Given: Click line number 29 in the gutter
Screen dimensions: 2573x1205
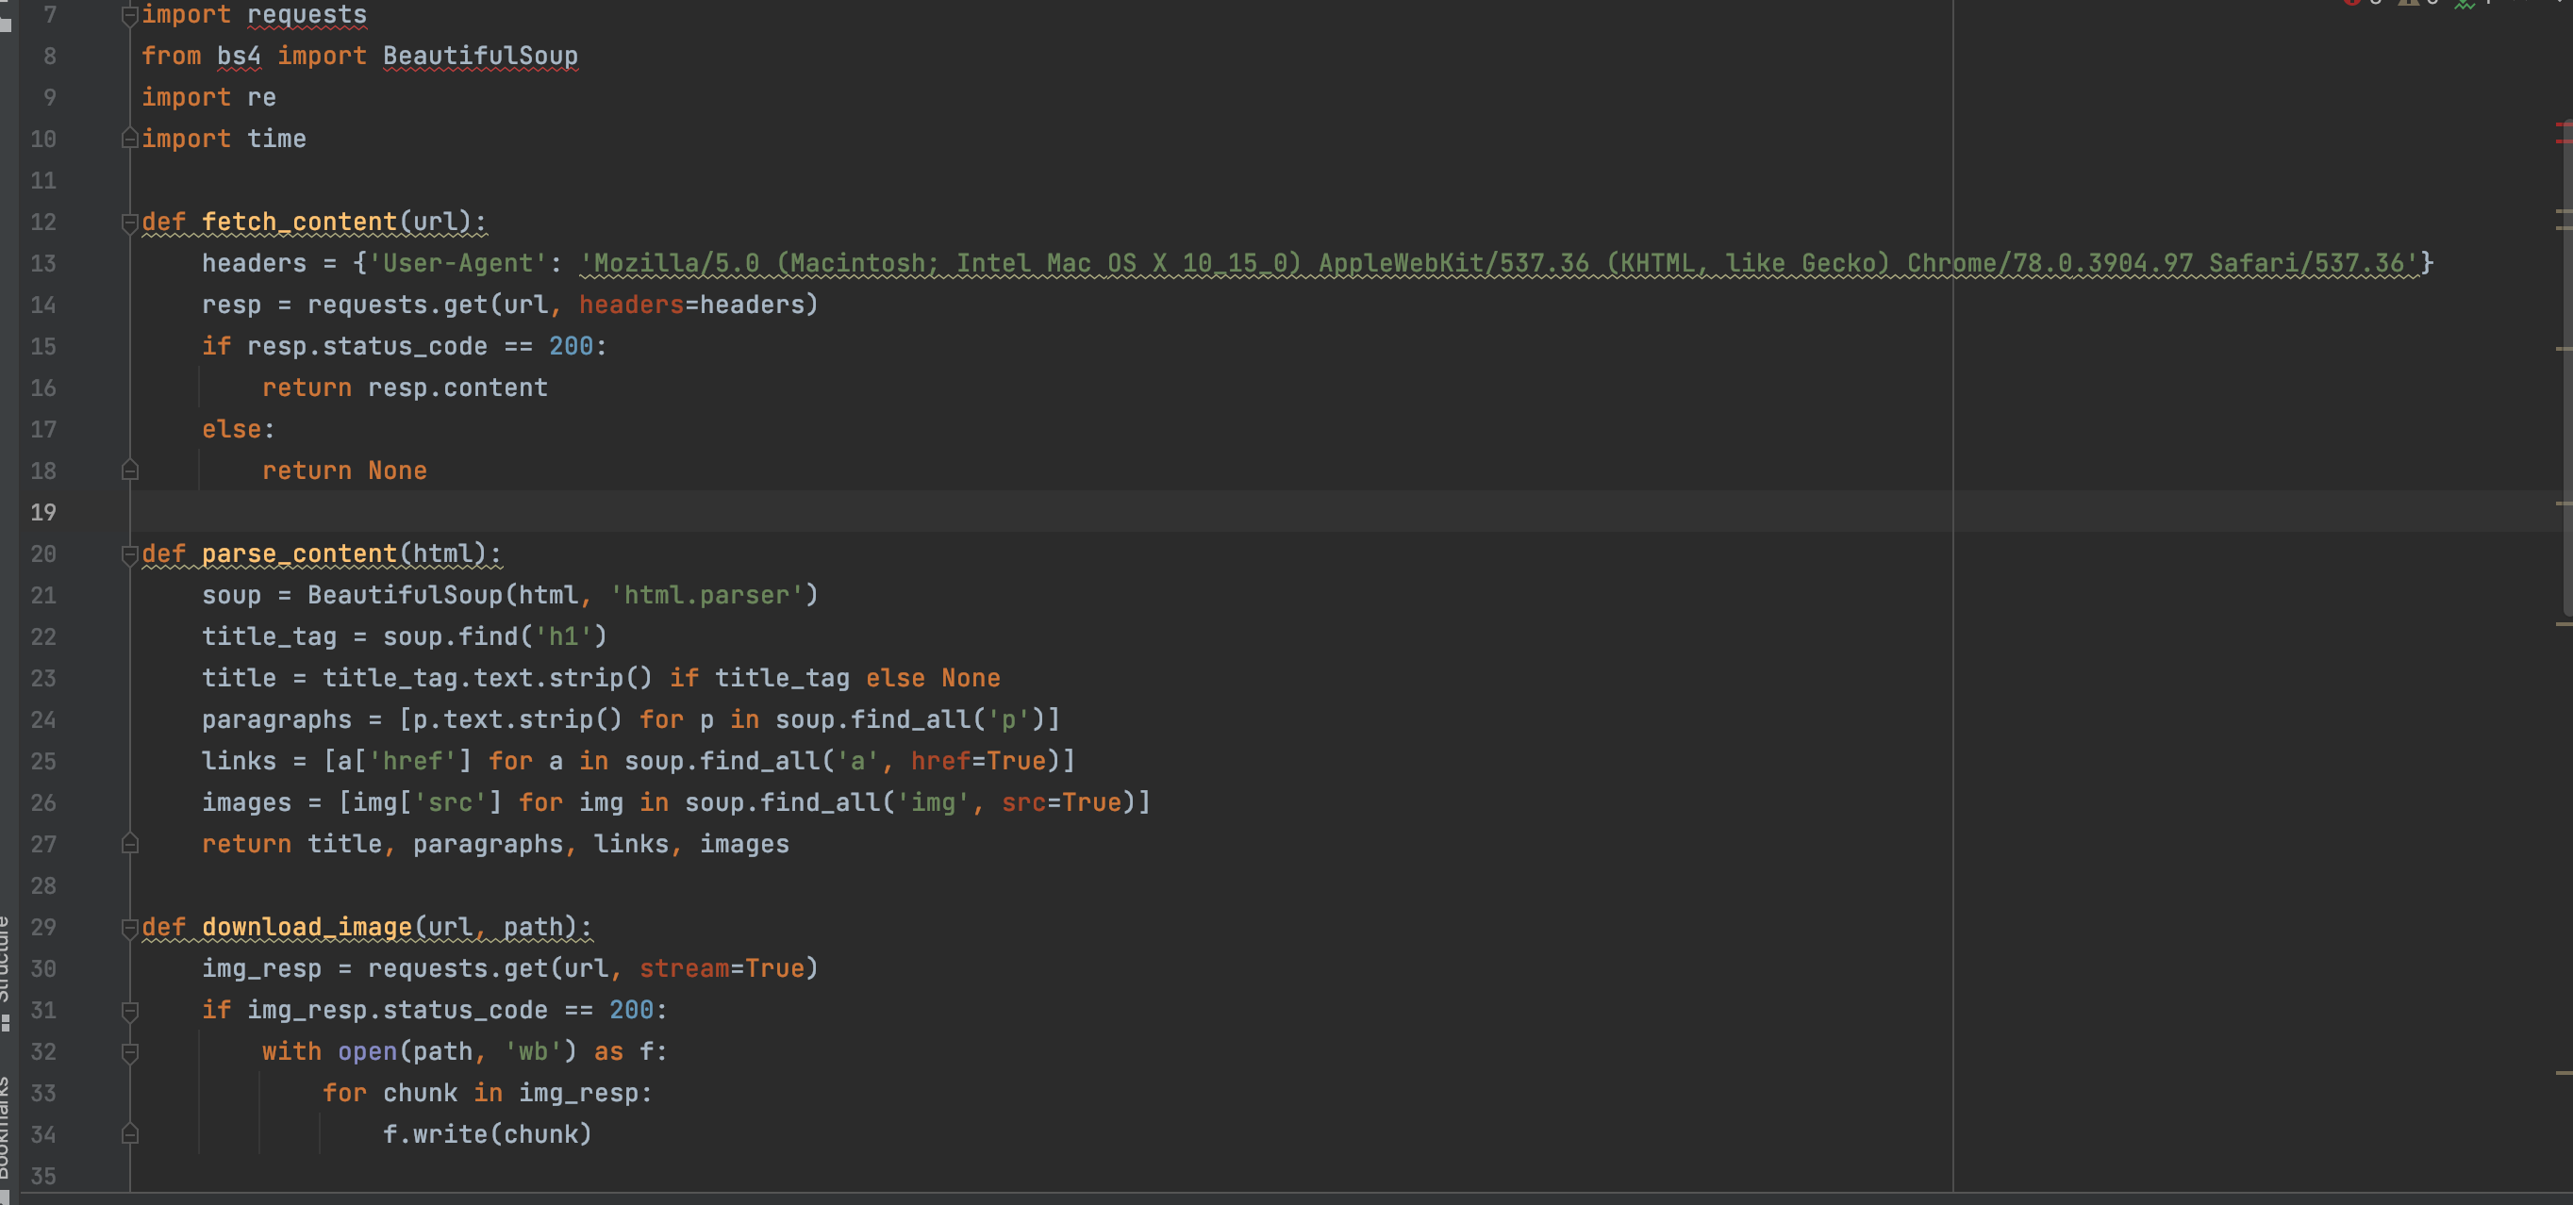Looking at the screenshot, I should [x=43, y=928].
